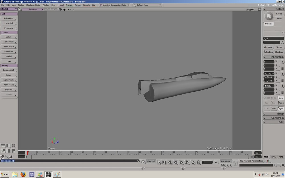
Task: Click the Clusters button
Action: click(x=279, y=52)
